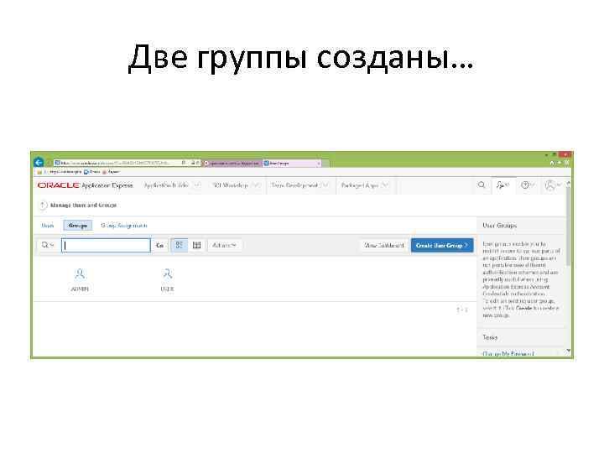
Task: Open the account profile avatar menu
Action: pyautogui.click(x=553, y=185)
